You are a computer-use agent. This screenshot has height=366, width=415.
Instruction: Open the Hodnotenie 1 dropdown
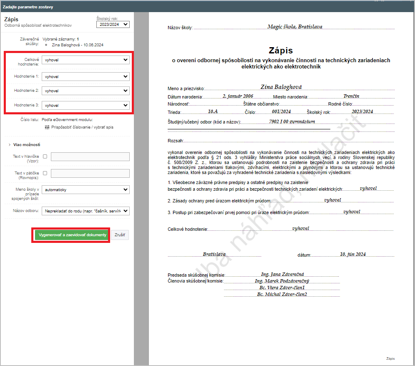(x=86, y=76)
